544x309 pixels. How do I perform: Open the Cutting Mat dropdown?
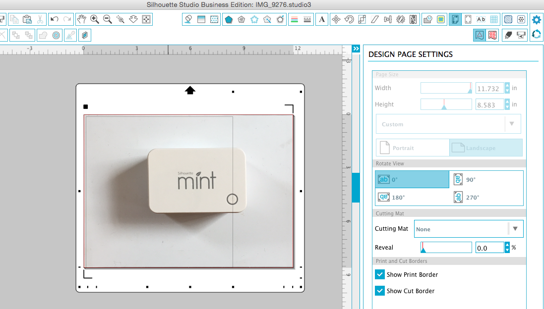tap(516, 228)
